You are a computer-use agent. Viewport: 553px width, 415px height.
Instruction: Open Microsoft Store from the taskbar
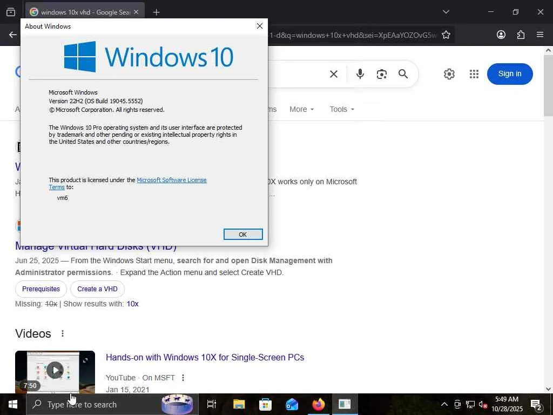pos(265,404)
